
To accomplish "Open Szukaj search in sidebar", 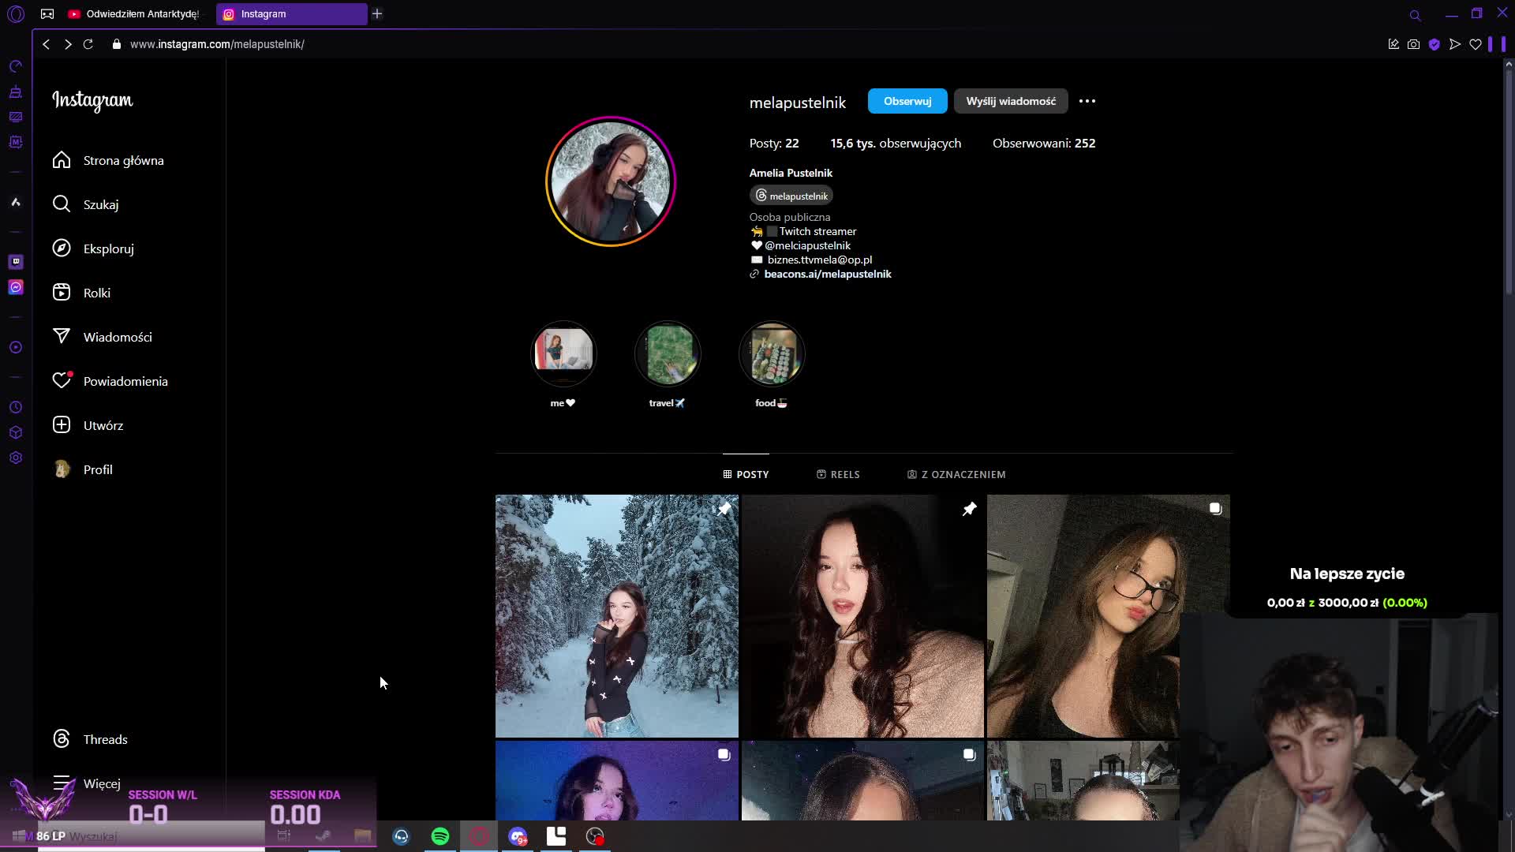I will click(x=85, y=204).
